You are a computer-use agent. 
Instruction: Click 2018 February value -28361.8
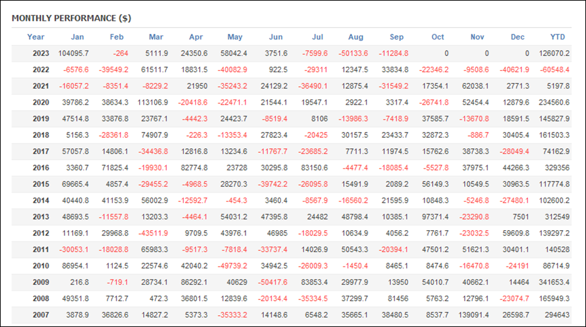(113, 135)
